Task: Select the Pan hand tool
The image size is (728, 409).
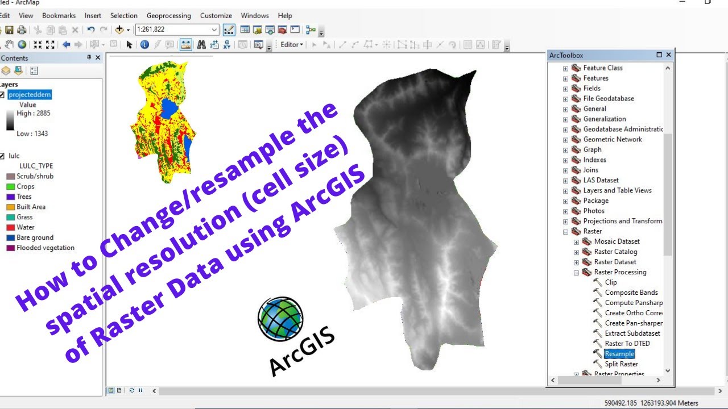Action: (x=9, y=44)
